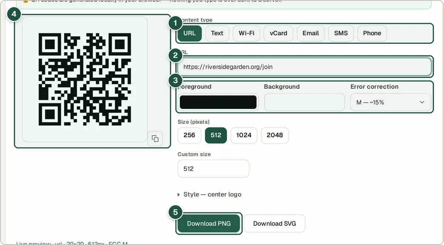The height and width of the screenshot is (245, 444).
Task: Focus the Custom size input field
Action: [213, 169]
